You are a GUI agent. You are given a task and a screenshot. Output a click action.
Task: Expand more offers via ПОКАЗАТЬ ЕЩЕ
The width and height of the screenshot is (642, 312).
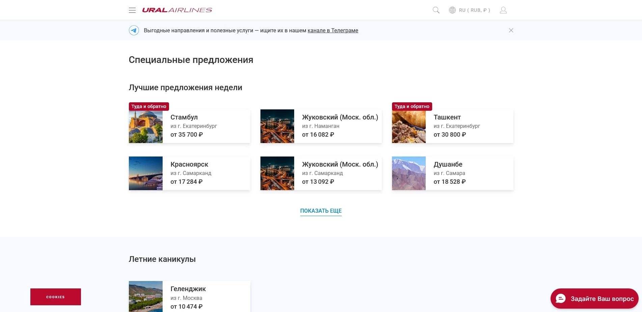tap(320, 210)
